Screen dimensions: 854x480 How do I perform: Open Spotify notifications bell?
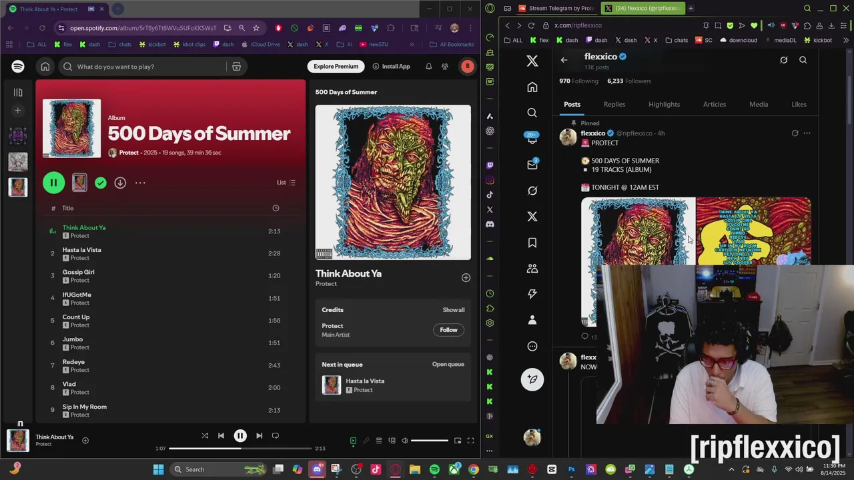click(x=428, y=67)
